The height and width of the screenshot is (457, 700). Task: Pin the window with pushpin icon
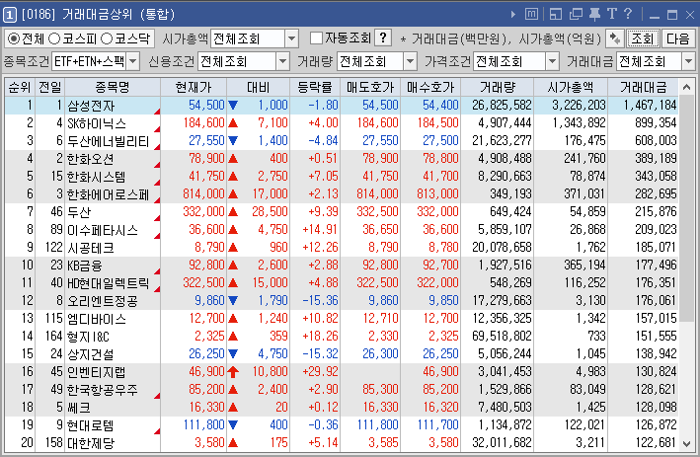coord(594,14)
